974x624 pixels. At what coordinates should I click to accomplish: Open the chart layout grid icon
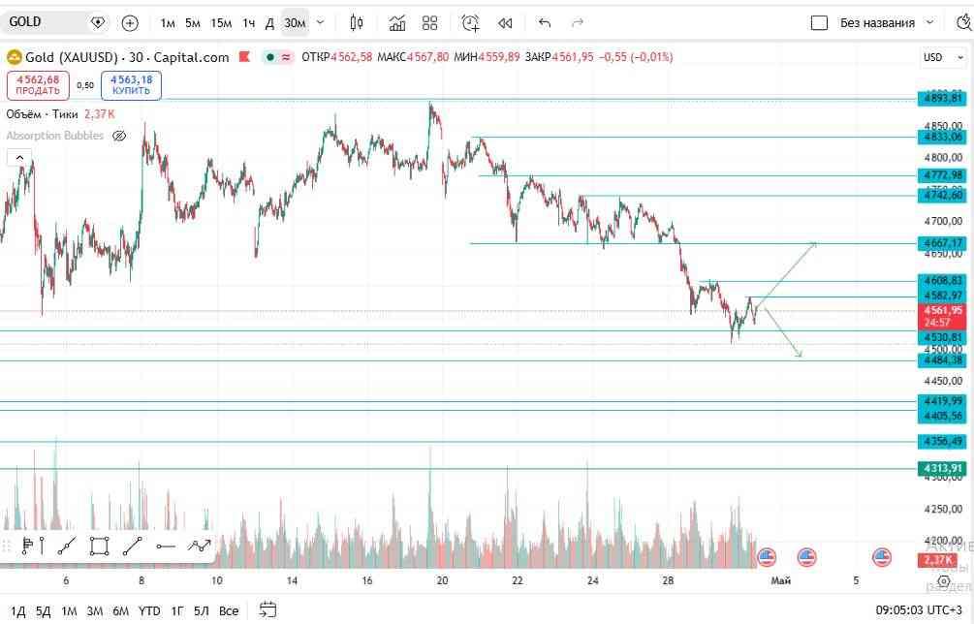tap(429, 22)
